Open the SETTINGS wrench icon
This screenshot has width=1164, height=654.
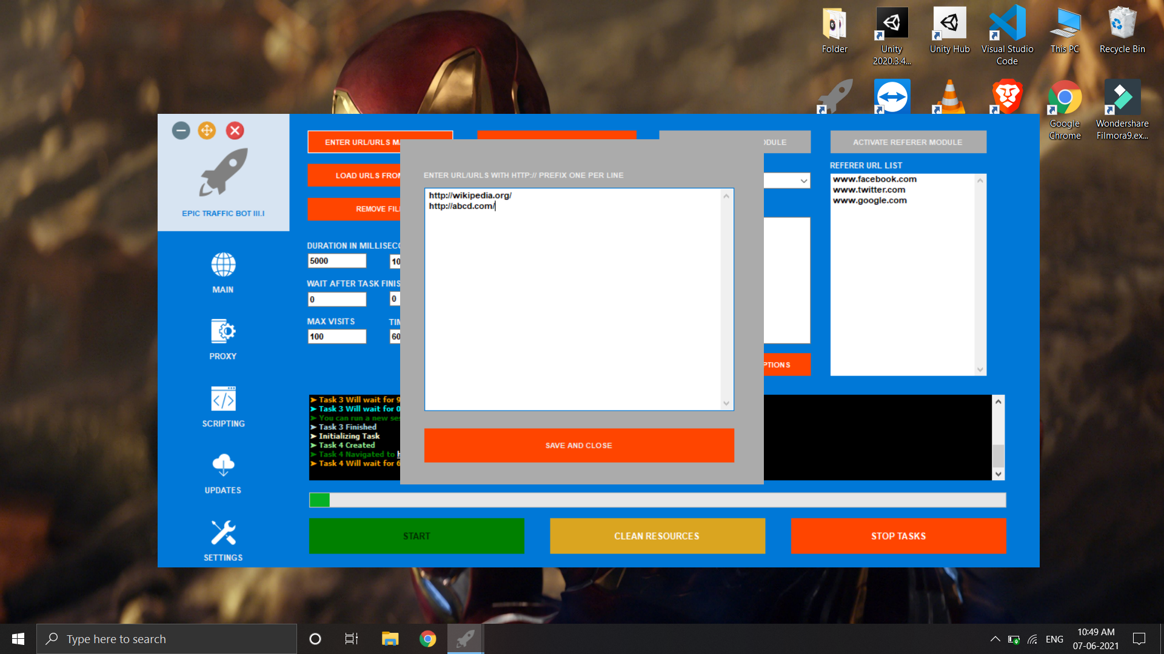point(223,533)
